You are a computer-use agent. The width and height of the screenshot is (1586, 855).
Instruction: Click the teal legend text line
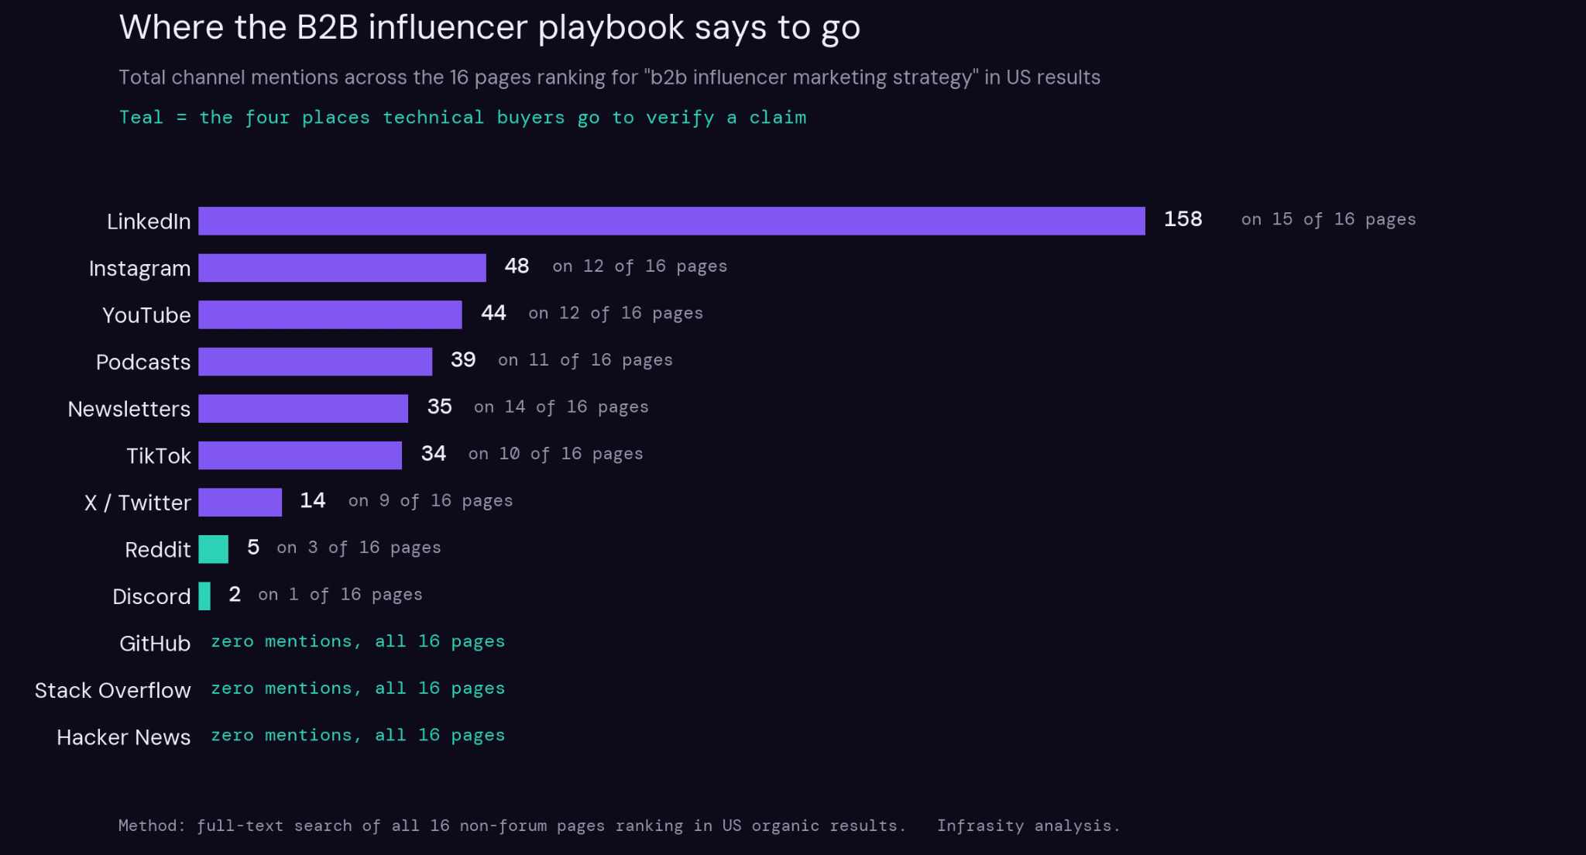(x=462, y=118)
